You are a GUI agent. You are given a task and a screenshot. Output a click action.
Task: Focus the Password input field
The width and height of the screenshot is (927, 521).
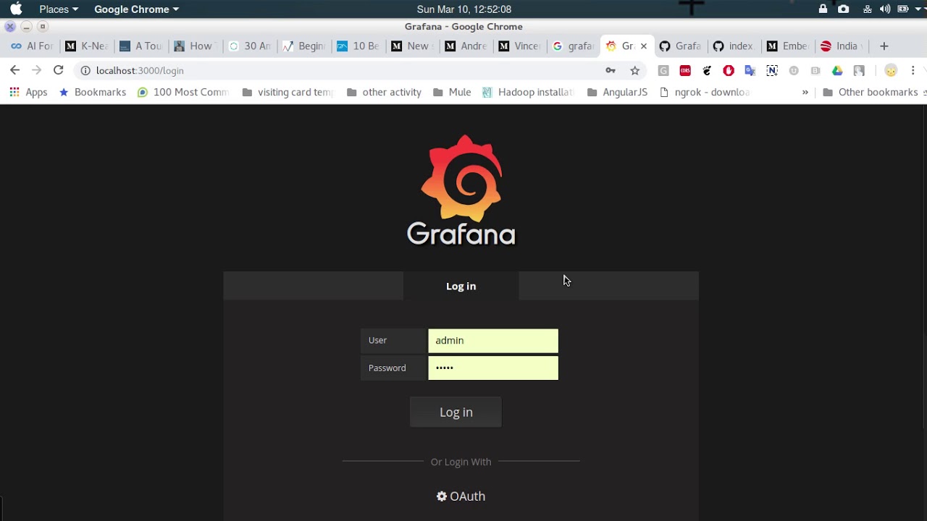(493, 368)
